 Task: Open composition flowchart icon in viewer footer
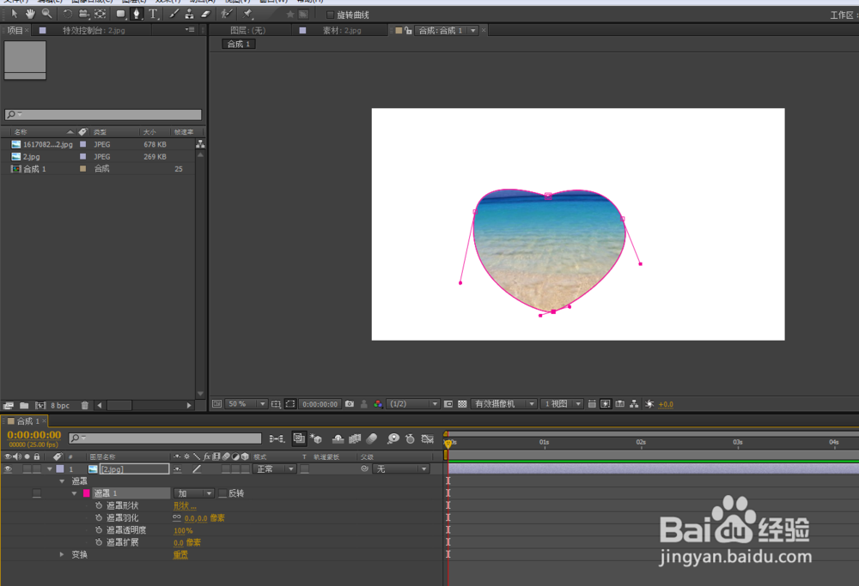click(x=634, y=404)
